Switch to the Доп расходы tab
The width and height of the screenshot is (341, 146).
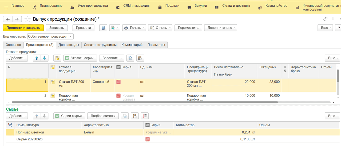69,45
